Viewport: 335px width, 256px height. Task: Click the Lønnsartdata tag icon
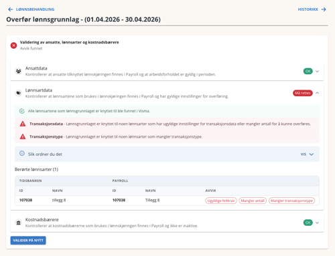pos(19,93)
